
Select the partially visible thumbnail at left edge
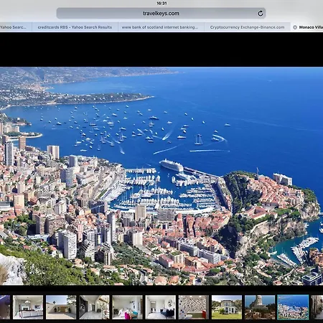pos(5,307)
